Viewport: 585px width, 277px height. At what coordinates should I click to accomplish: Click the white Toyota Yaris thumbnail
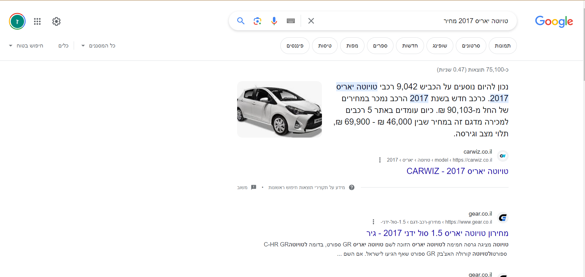click(279, 109)
